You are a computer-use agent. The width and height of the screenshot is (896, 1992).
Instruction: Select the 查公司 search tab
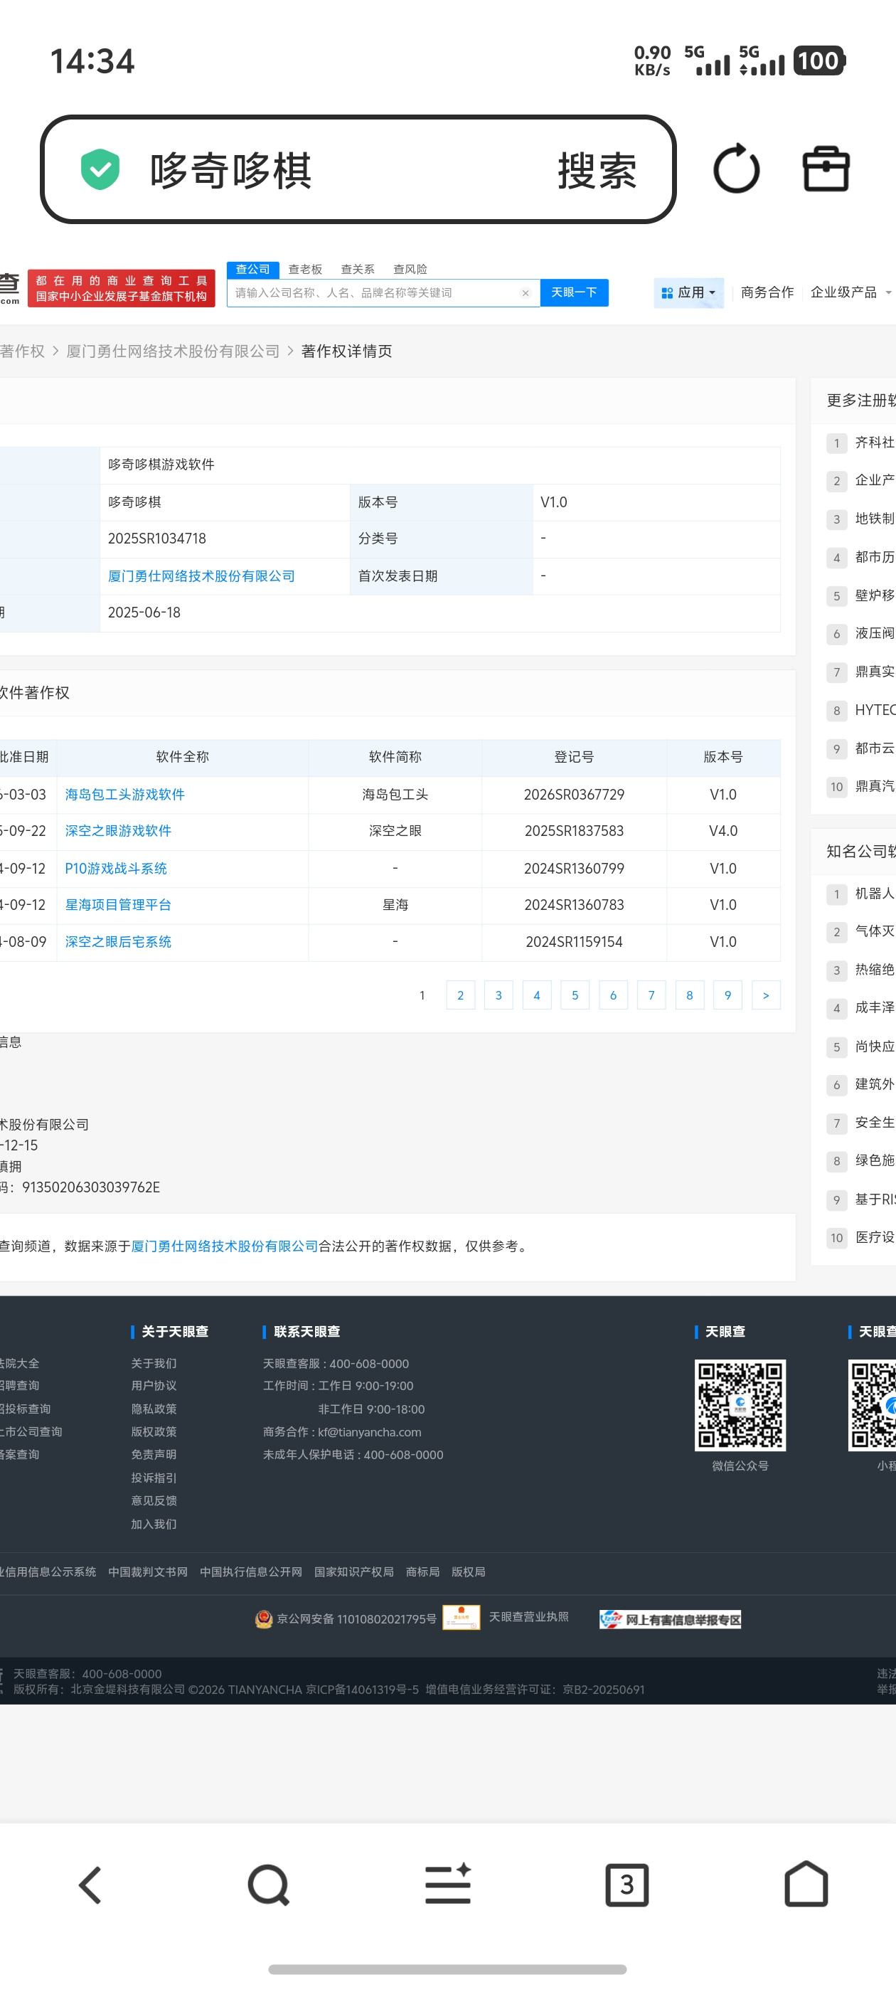coord(252,269)
